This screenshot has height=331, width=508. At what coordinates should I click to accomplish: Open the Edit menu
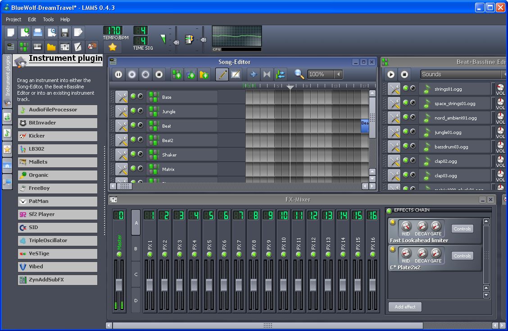coord(32,19)
